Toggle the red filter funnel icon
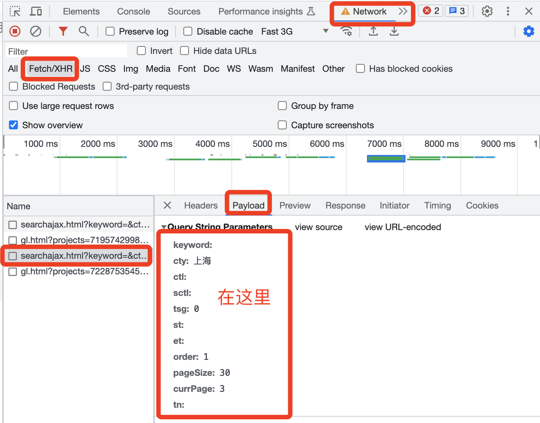 [63, 31]
